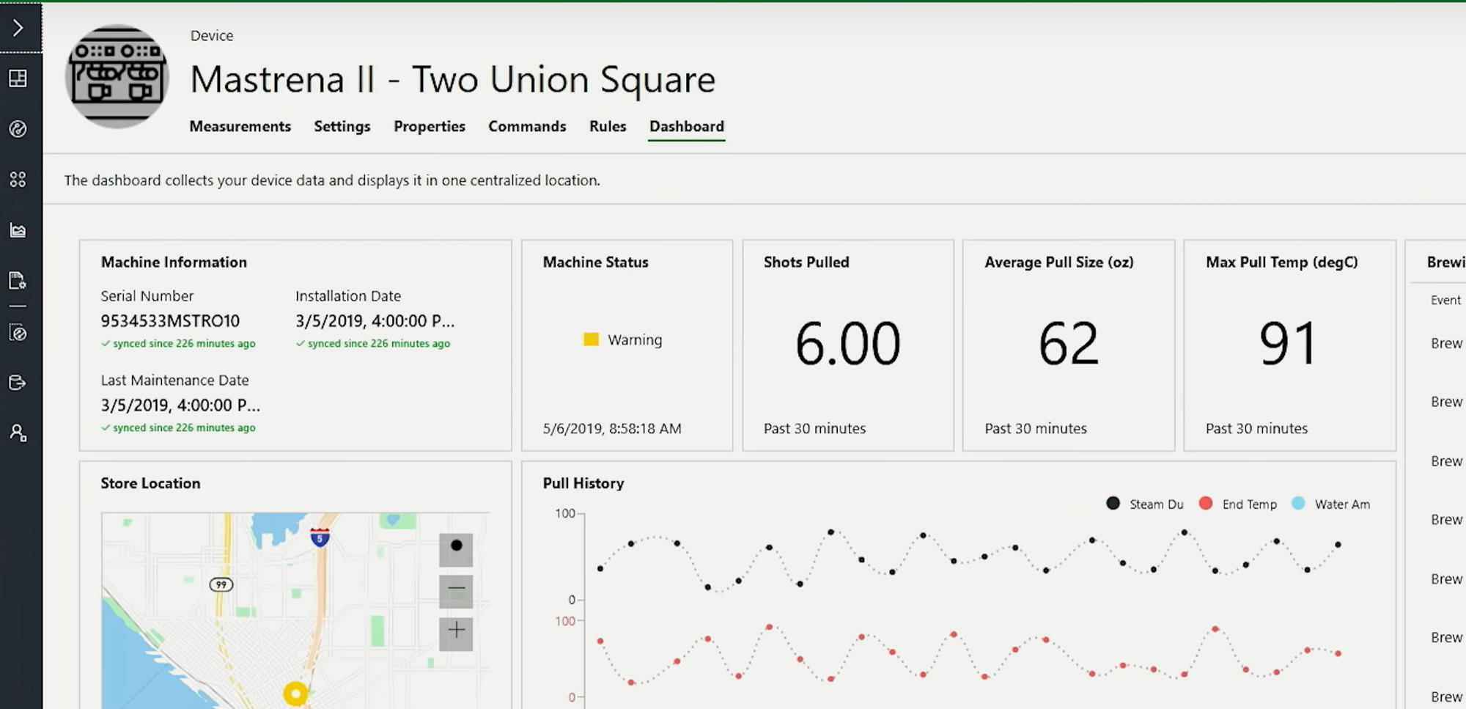Click synced status under Installation Date
The height and width of the screenshot is (709, 1466).
pos(373,343)
